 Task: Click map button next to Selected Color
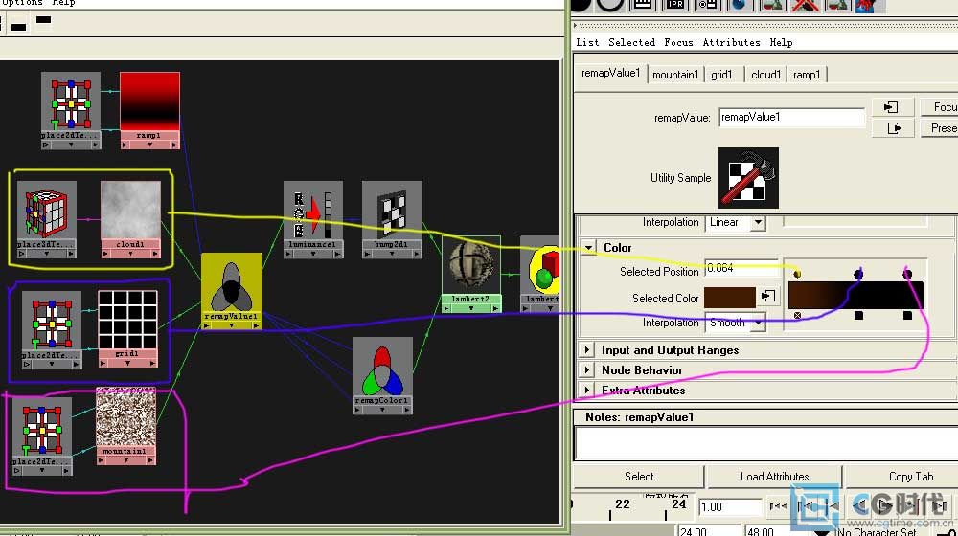[768, 296]
